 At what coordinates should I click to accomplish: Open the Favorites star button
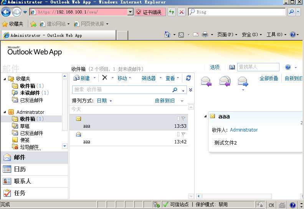point(13,24)
